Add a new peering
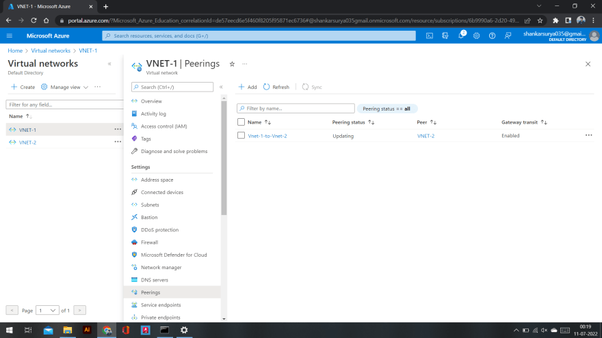The height and width of the screenshot is (338, 602). (x=248, y=87)
